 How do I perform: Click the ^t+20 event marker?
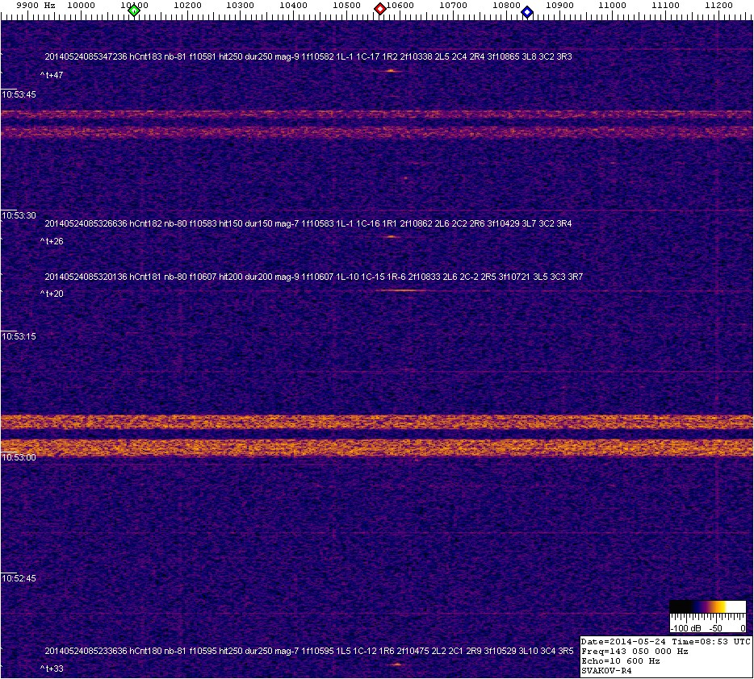point(52,294)
